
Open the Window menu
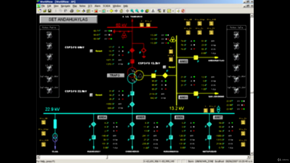pyautogui.click(x=117, y=6)
